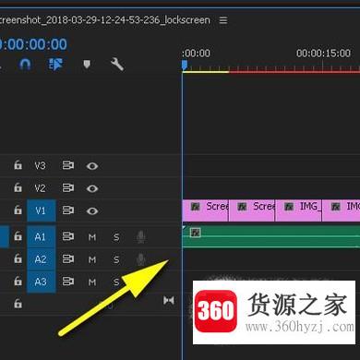The width and height of the screenshot is (360, 360).
Task: Target the V2 track label
Action: pyautogui.click(x=41, y=188)
